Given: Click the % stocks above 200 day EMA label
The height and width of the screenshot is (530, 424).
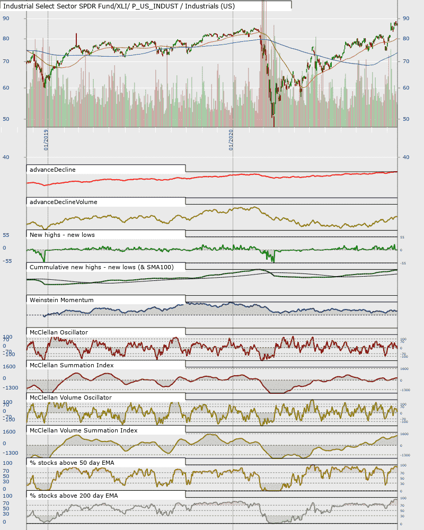Looking at the screenshot, I should pos(74,496).
